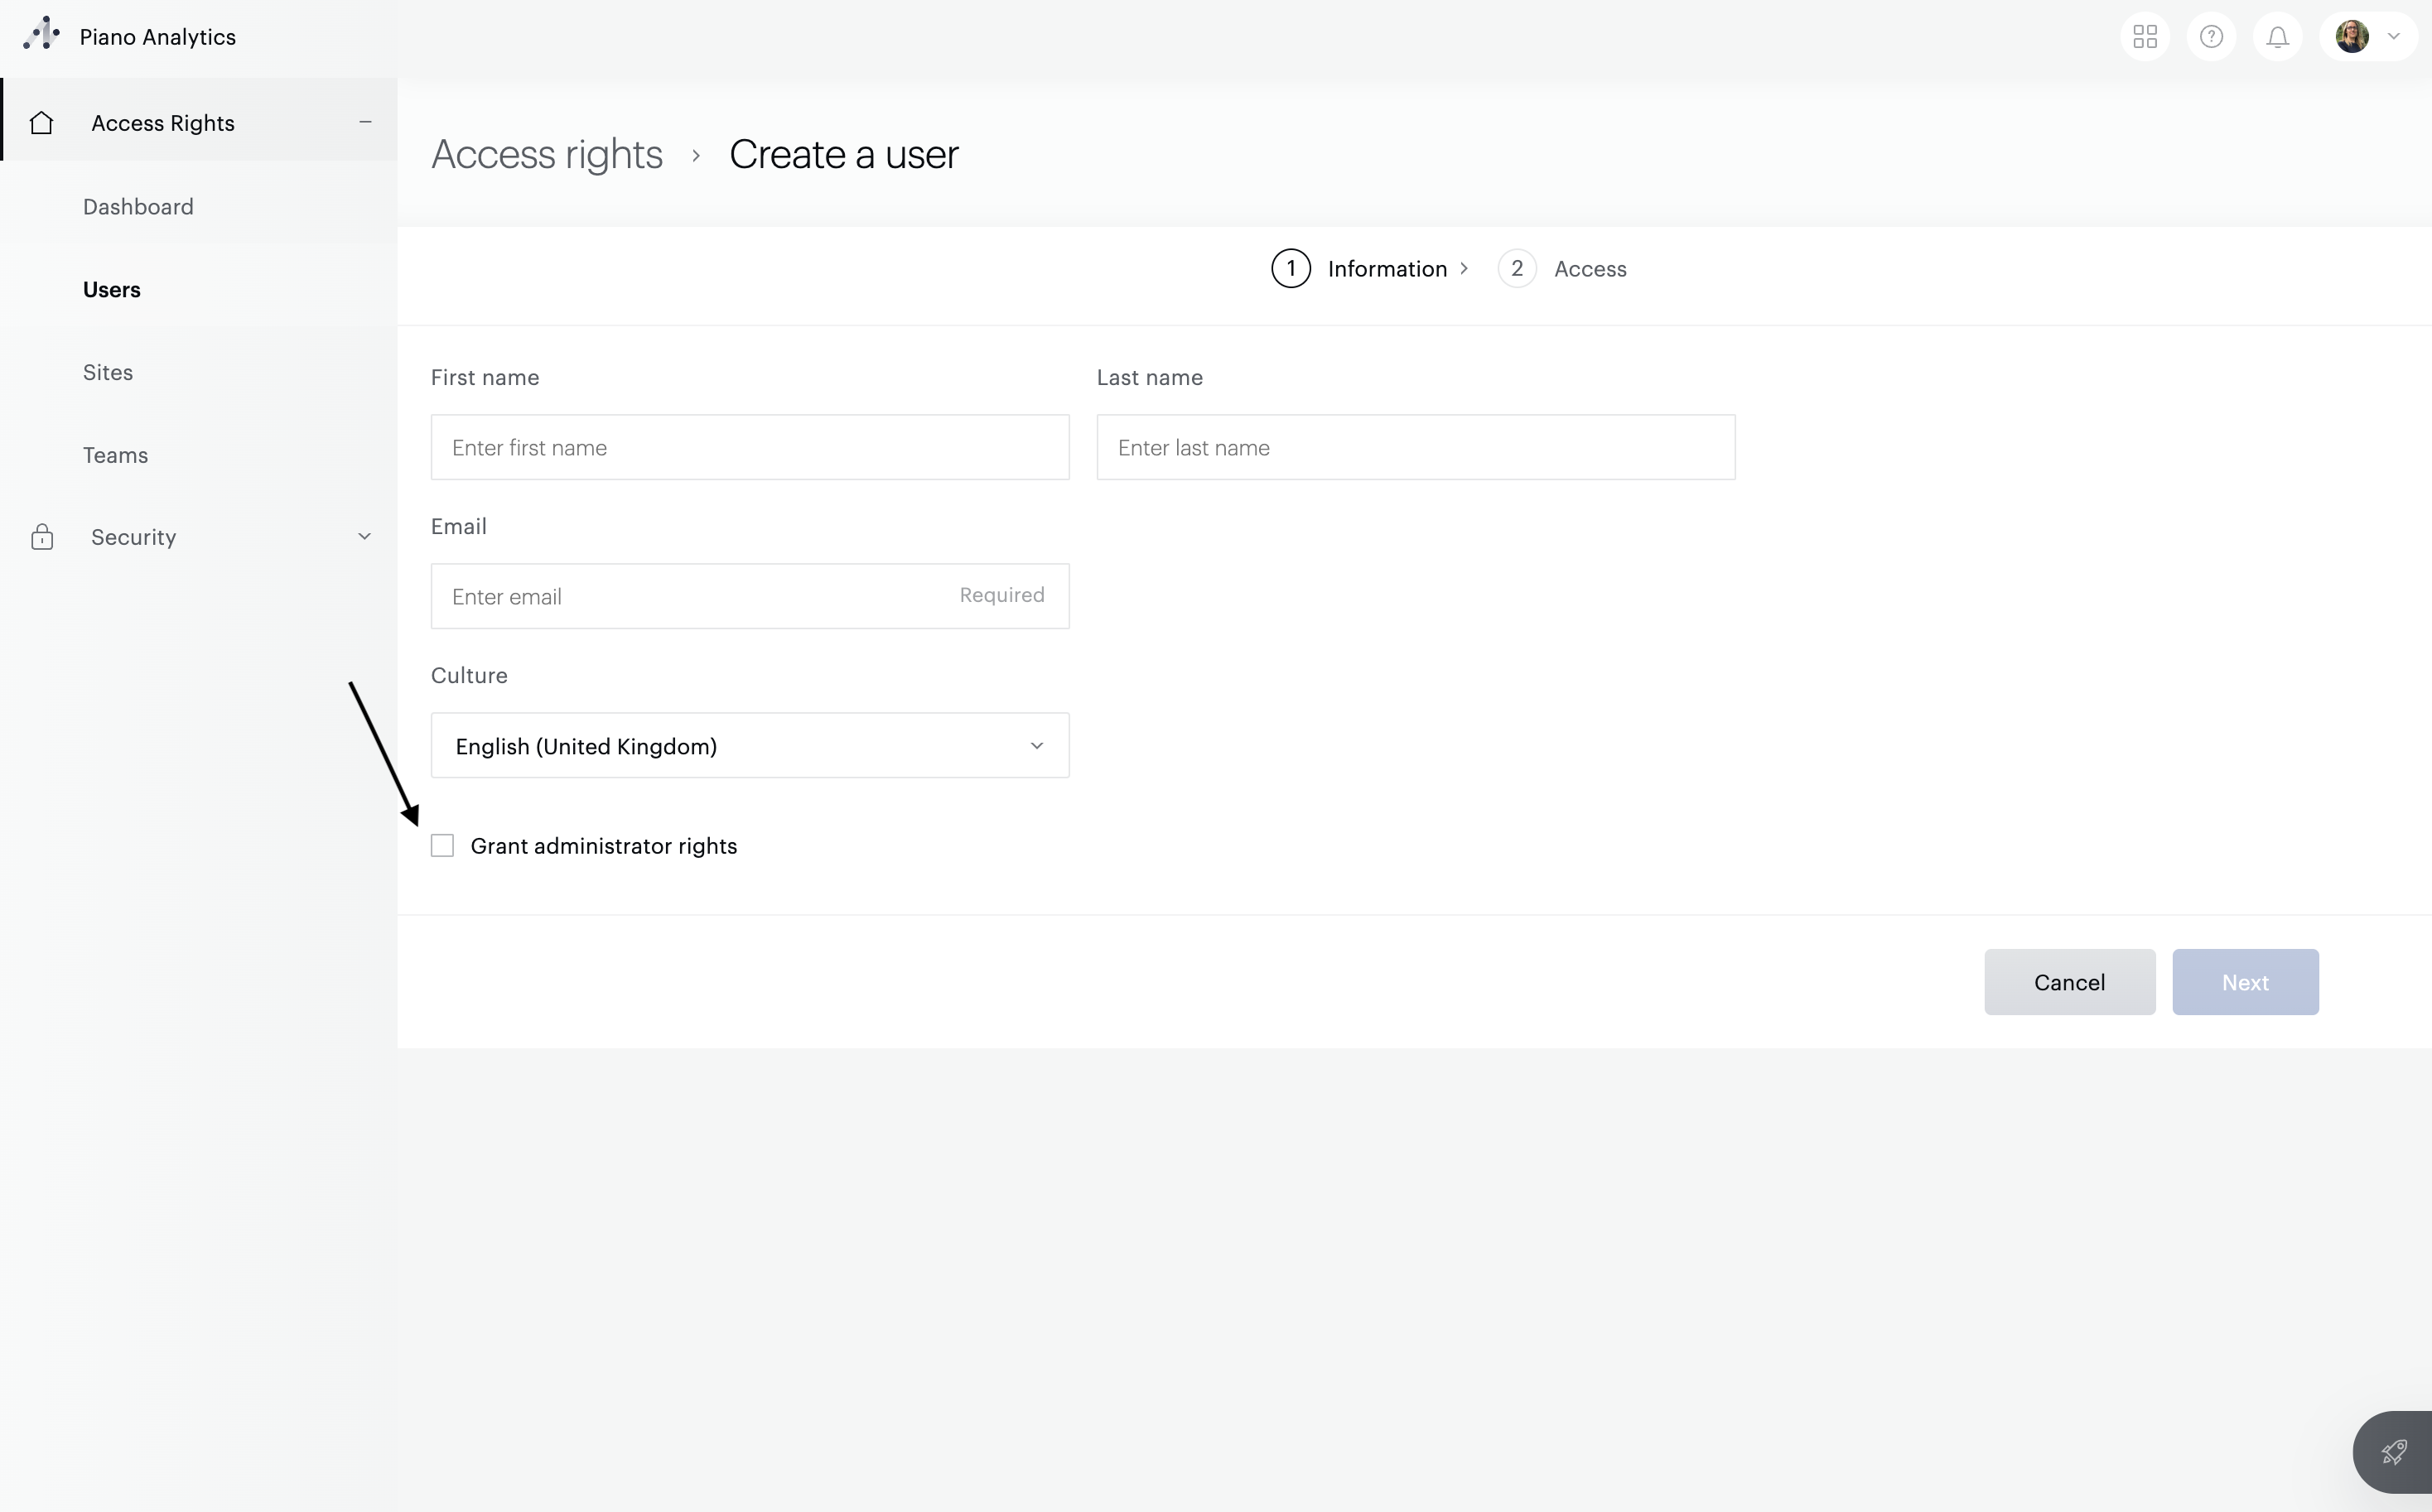
Task: Click the user profile avatar
Action: tap(2352, 37)
